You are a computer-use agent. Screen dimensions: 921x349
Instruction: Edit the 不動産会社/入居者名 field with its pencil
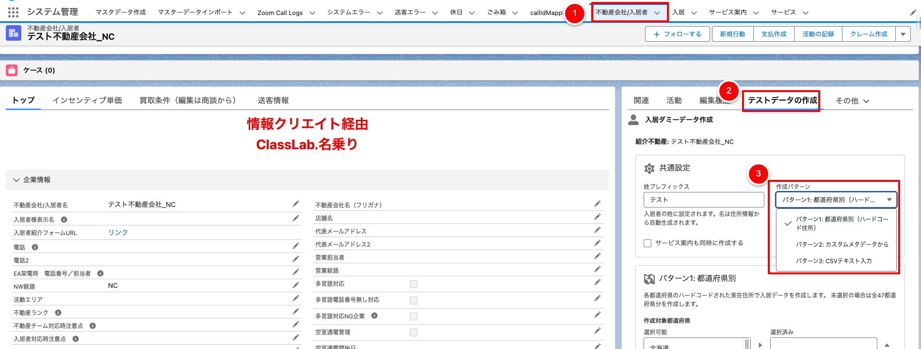[296, 204]
